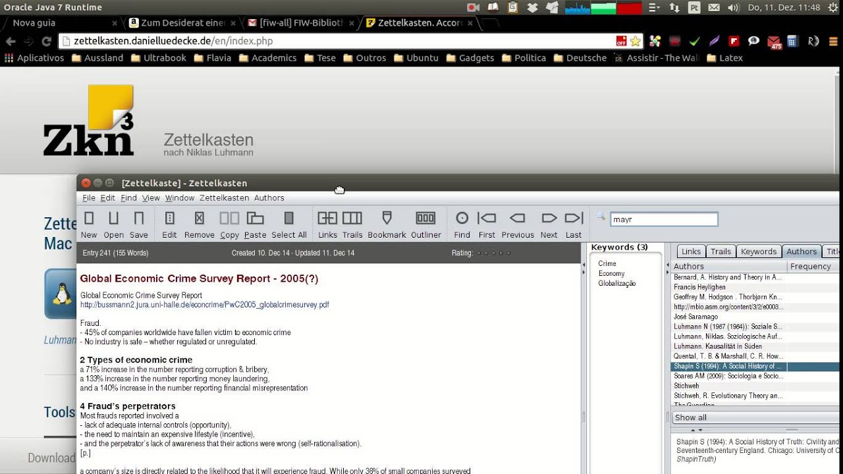Viewport: 843px width, 474px height.
Task: Click the Bookmark toolbar icon
Action: tap(387, 218)
